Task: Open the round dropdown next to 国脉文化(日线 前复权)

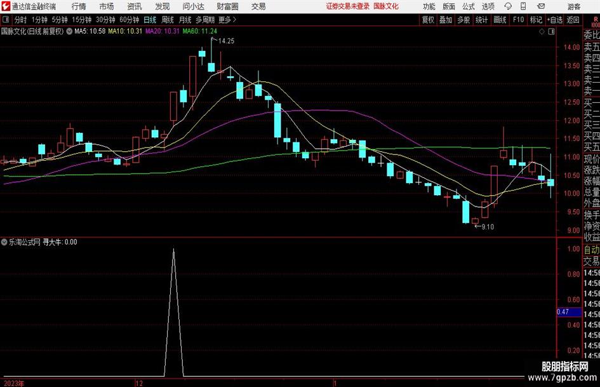Action: 69,31
